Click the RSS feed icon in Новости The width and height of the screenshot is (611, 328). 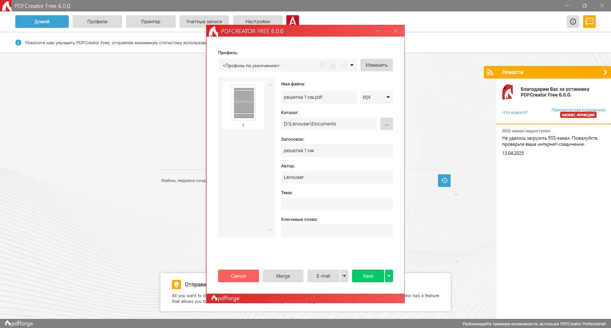pos(490,72)
